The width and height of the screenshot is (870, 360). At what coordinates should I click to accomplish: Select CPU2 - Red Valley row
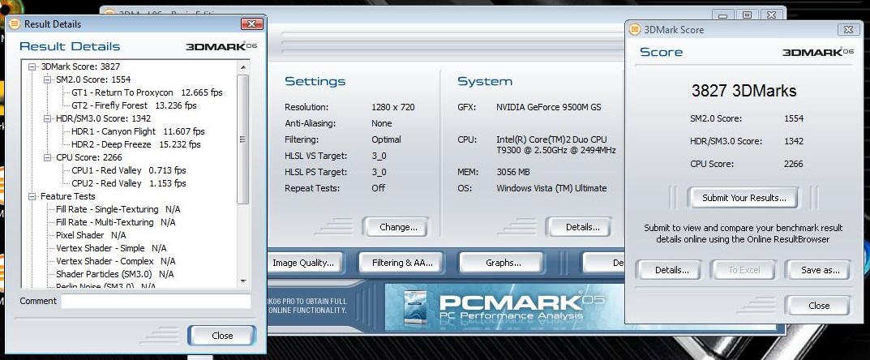pos(128,183)
